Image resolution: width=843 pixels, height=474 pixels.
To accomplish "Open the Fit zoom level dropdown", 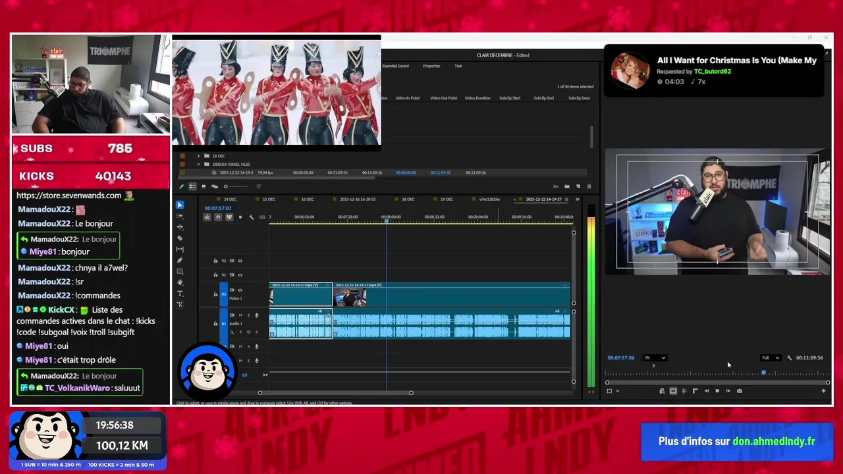I will 655,358.
